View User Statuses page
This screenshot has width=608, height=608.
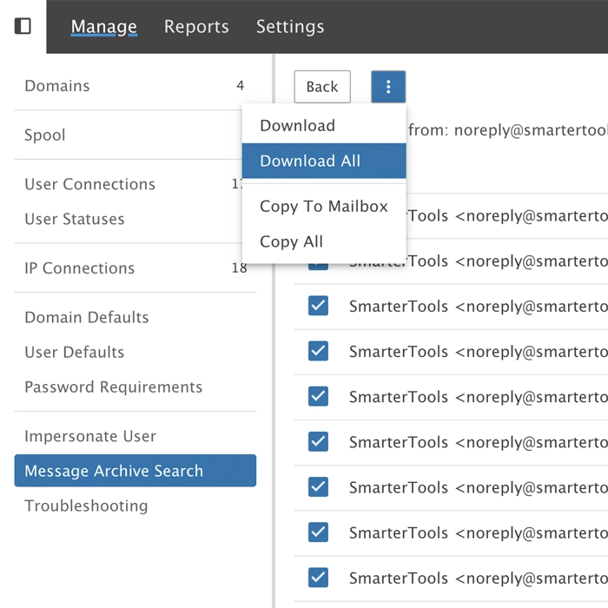point(135,219)
